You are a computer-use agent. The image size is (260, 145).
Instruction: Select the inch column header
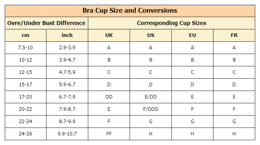click(x=67, y=35)
